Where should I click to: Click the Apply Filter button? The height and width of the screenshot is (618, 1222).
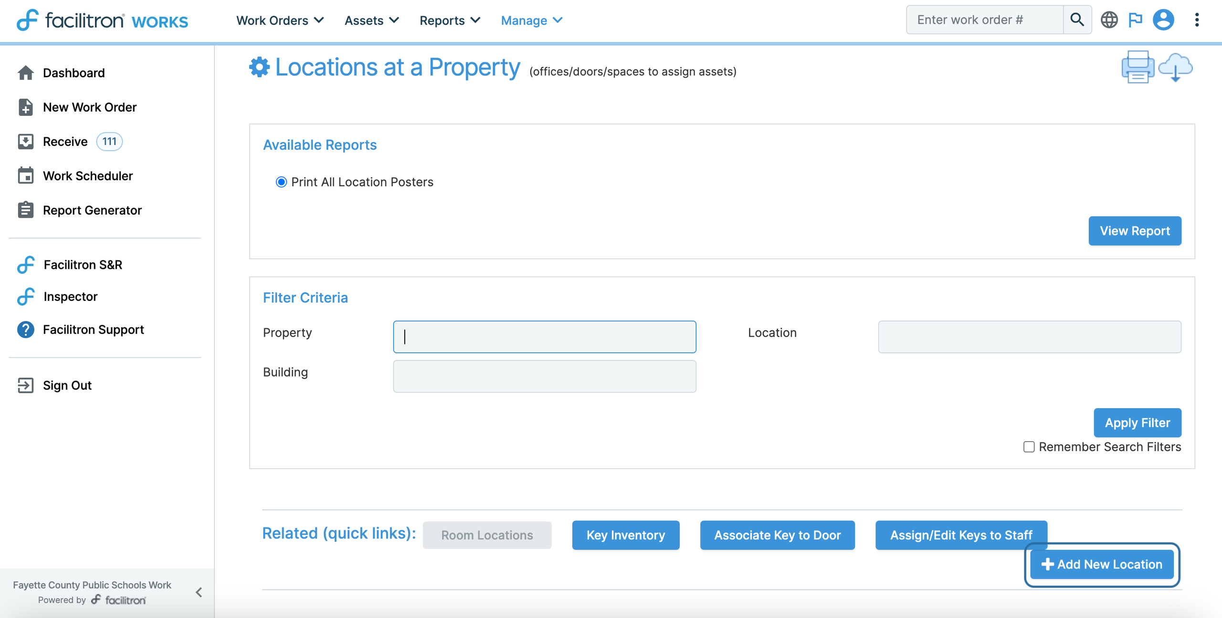[x=1137, y=422]
